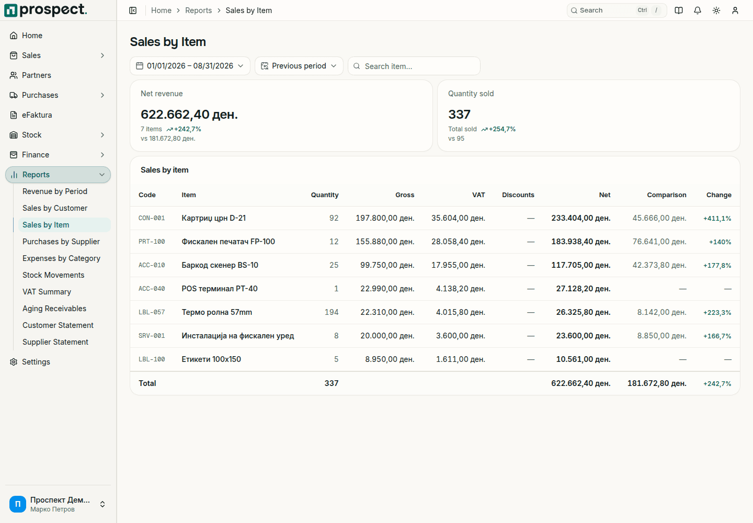This screenshot has height=523, width=753.
Task: Click the global Search box
Action: (x=617, y=10)
